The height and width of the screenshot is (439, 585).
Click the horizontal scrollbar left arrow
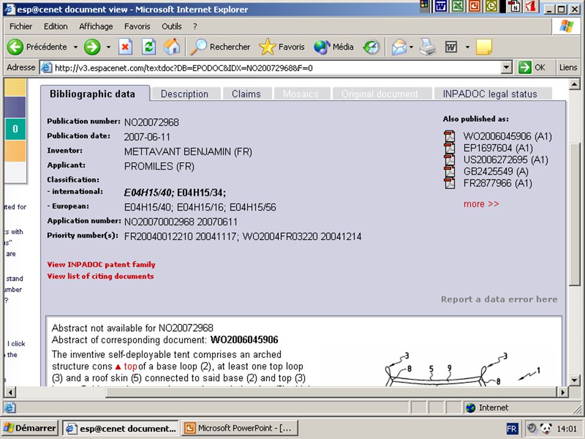point(10,392)
